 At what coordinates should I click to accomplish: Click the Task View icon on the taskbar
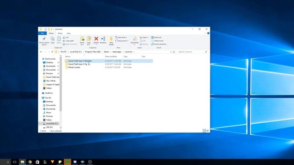[x=15, y=162]
